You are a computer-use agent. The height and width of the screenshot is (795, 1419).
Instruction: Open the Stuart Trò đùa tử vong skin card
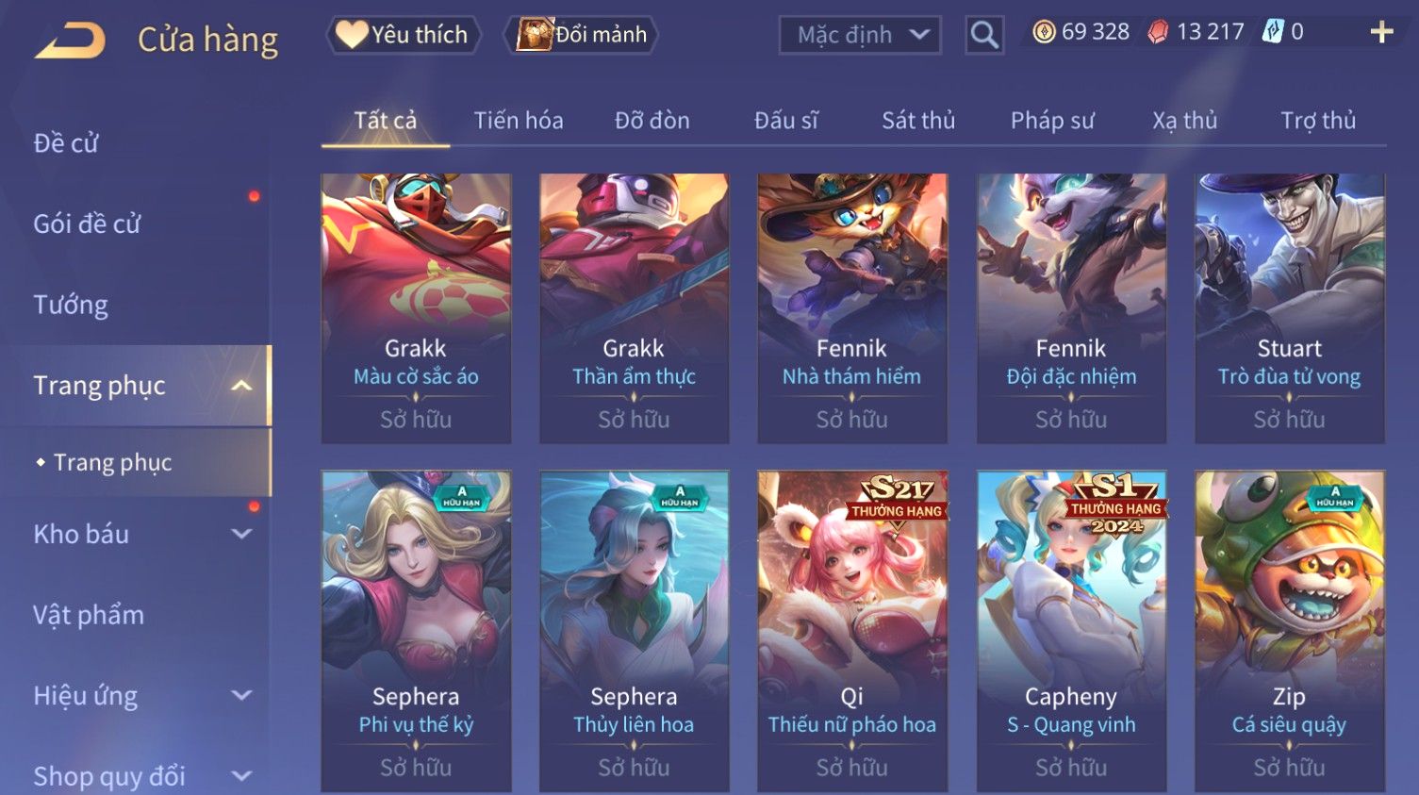pos(1289,308)
